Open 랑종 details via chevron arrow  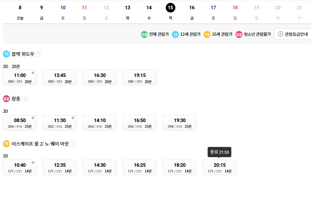tap(25, 99)
